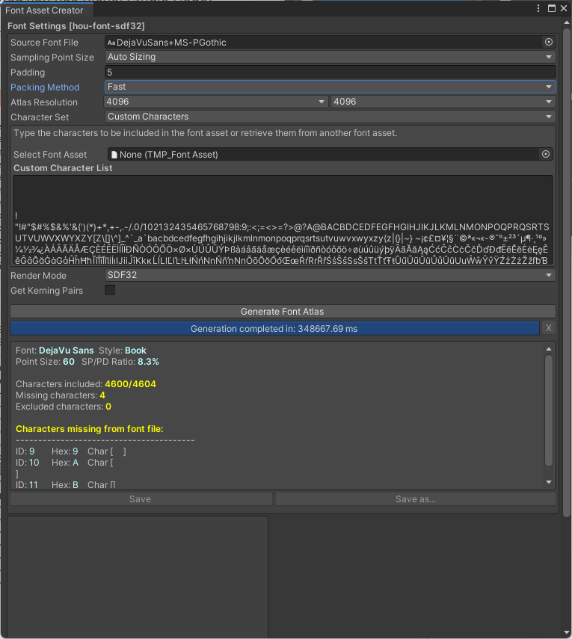
Task: Open the Sampling Point Size dropdown
Action: tap(330, 57)
